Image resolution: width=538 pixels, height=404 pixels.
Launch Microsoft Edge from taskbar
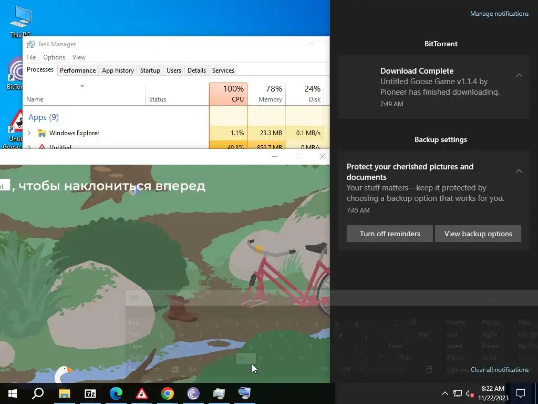pyautogui.click(x=116, y=393)
